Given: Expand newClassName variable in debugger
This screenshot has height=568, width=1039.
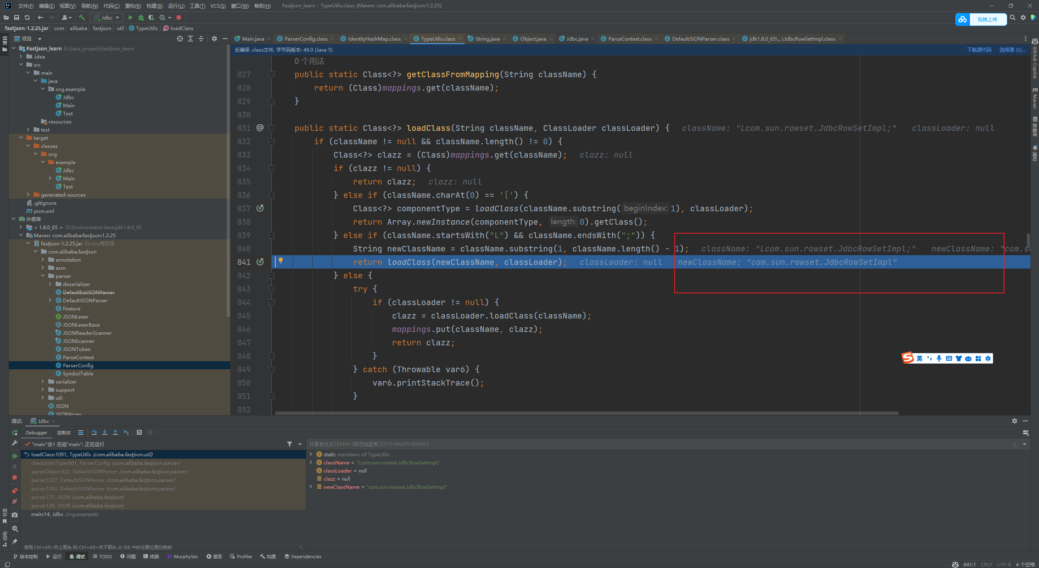Looking at the screenshot, I should (x=311, y=487).
